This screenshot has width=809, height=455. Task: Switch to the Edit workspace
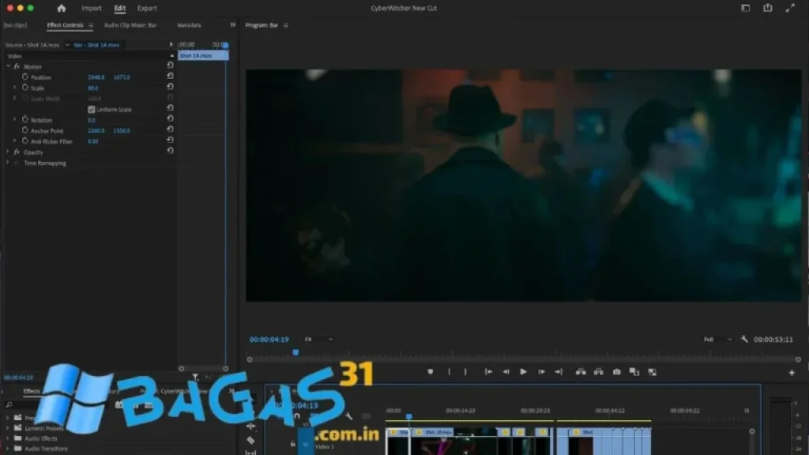(x=120, y=8)
